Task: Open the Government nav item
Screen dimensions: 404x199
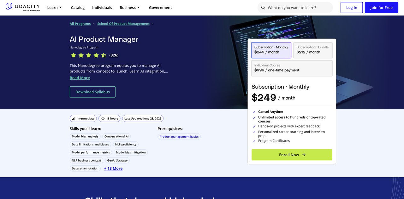Action: click(x=160, y=8)
